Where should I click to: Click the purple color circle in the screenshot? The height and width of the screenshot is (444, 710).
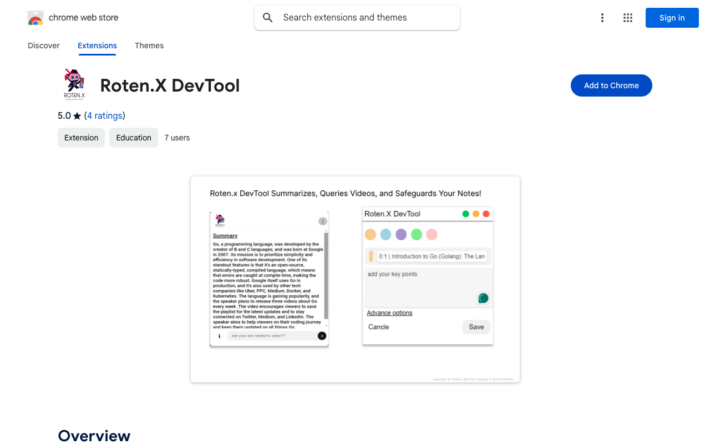point(401,234)
